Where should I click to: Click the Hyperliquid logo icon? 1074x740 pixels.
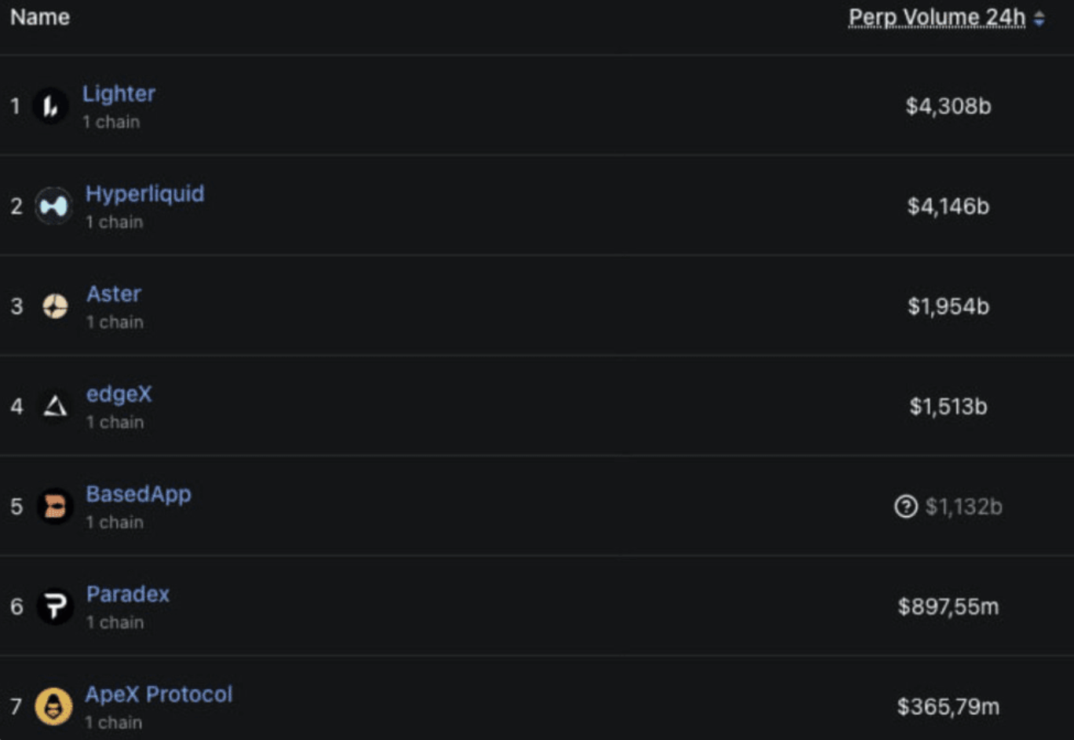(53, 207)
